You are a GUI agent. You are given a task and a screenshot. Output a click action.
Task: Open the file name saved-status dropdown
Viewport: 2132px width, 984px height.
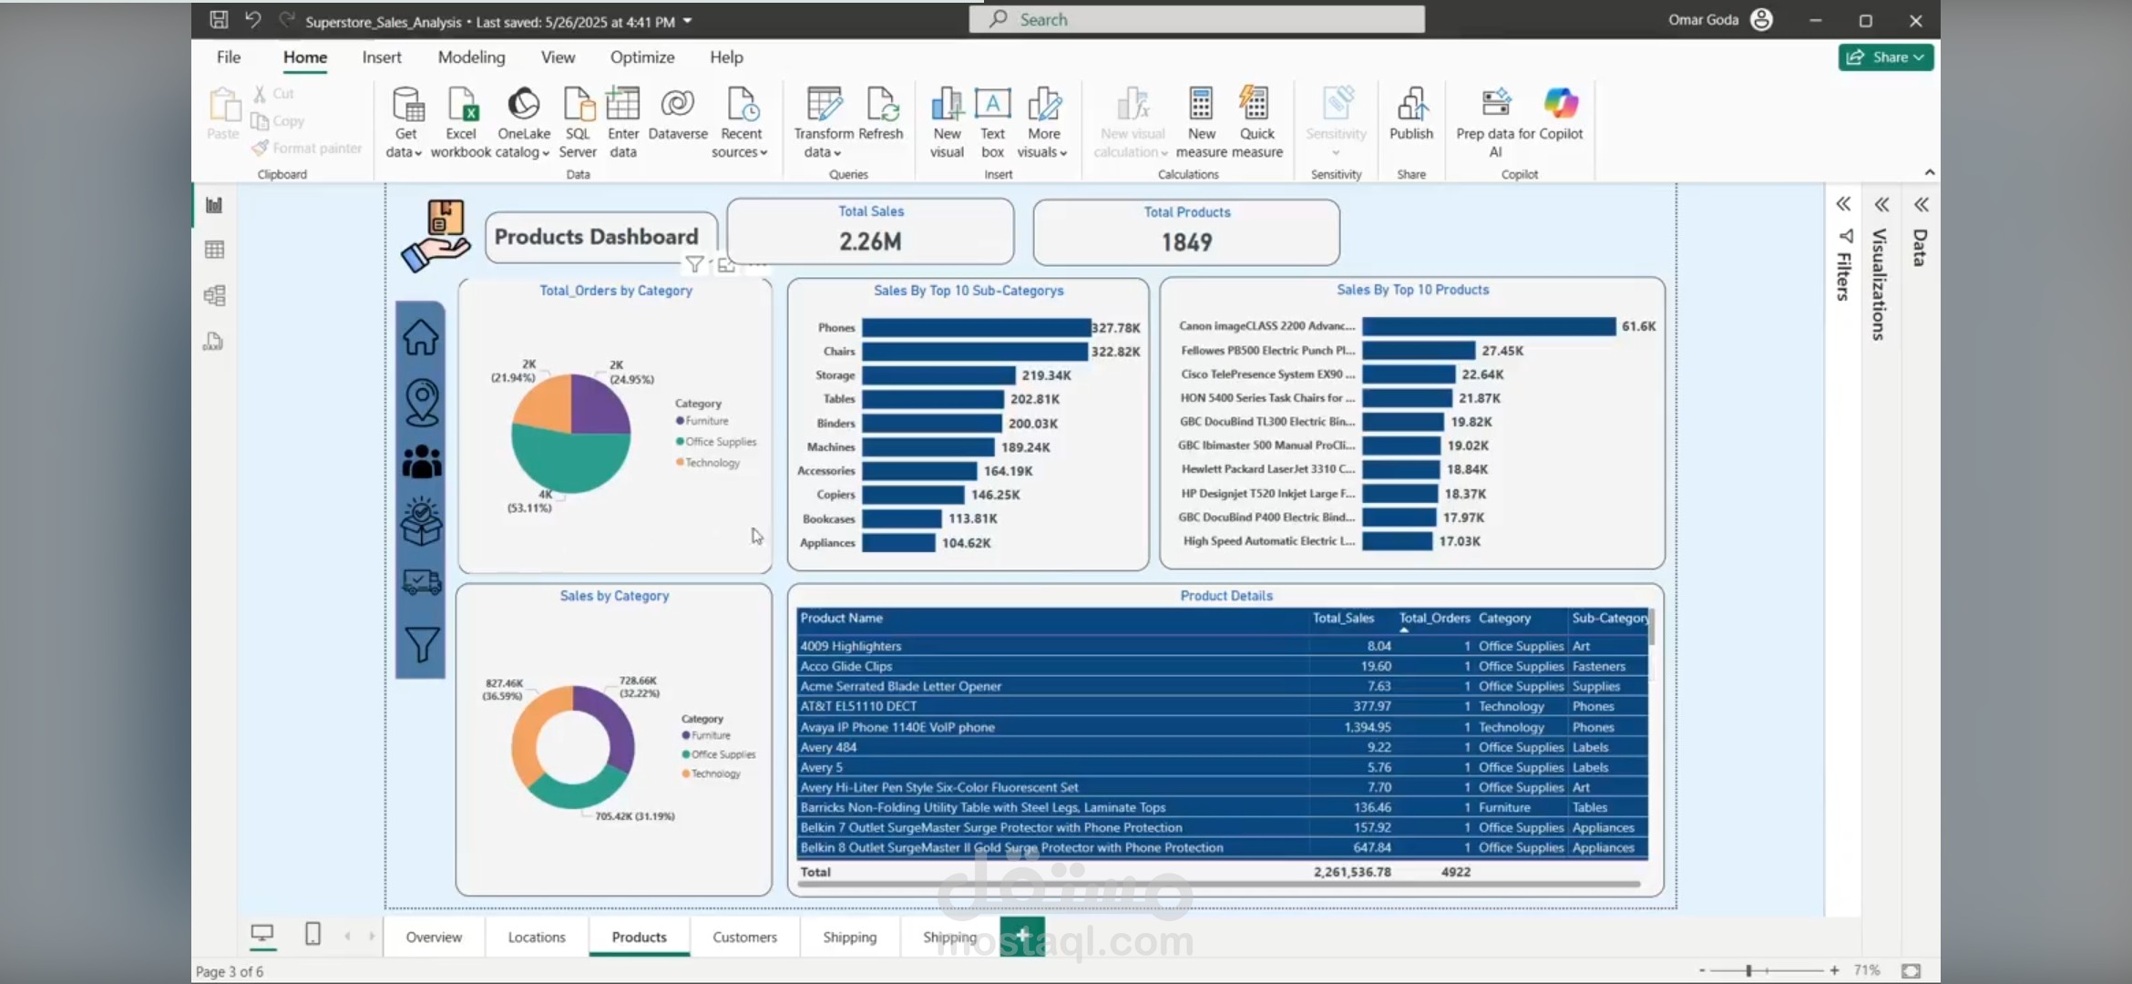(688, 21)
